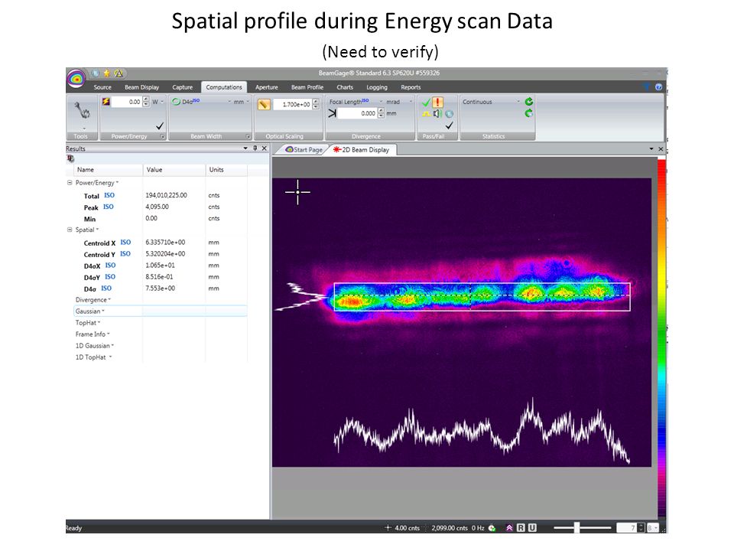Image resolution: width=734 pixels, height=551 pixels.
Task: Click the camera status icon with green check
Action: (492, 528)
